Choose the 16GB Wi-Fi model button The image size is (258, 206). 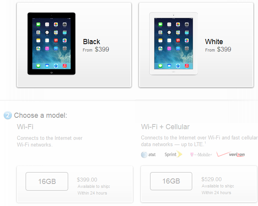coord(47,181)
